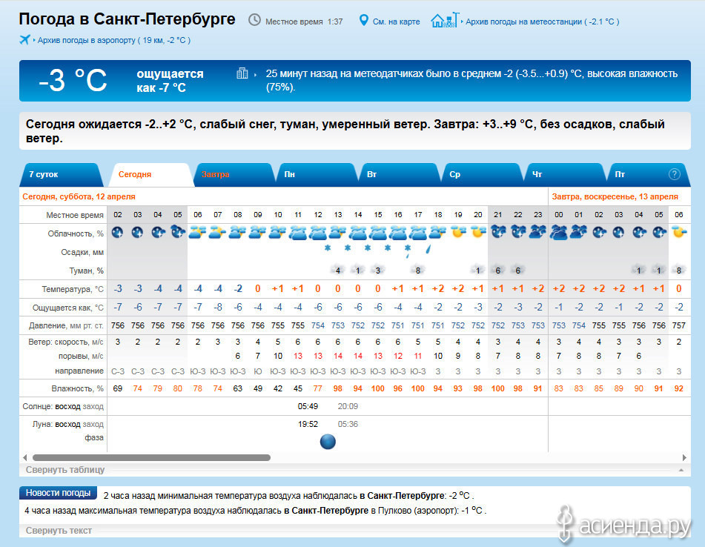Open the Пн forecast tab
The width and height of the screenshot is (705, 547).
click(x=317, y=174)
